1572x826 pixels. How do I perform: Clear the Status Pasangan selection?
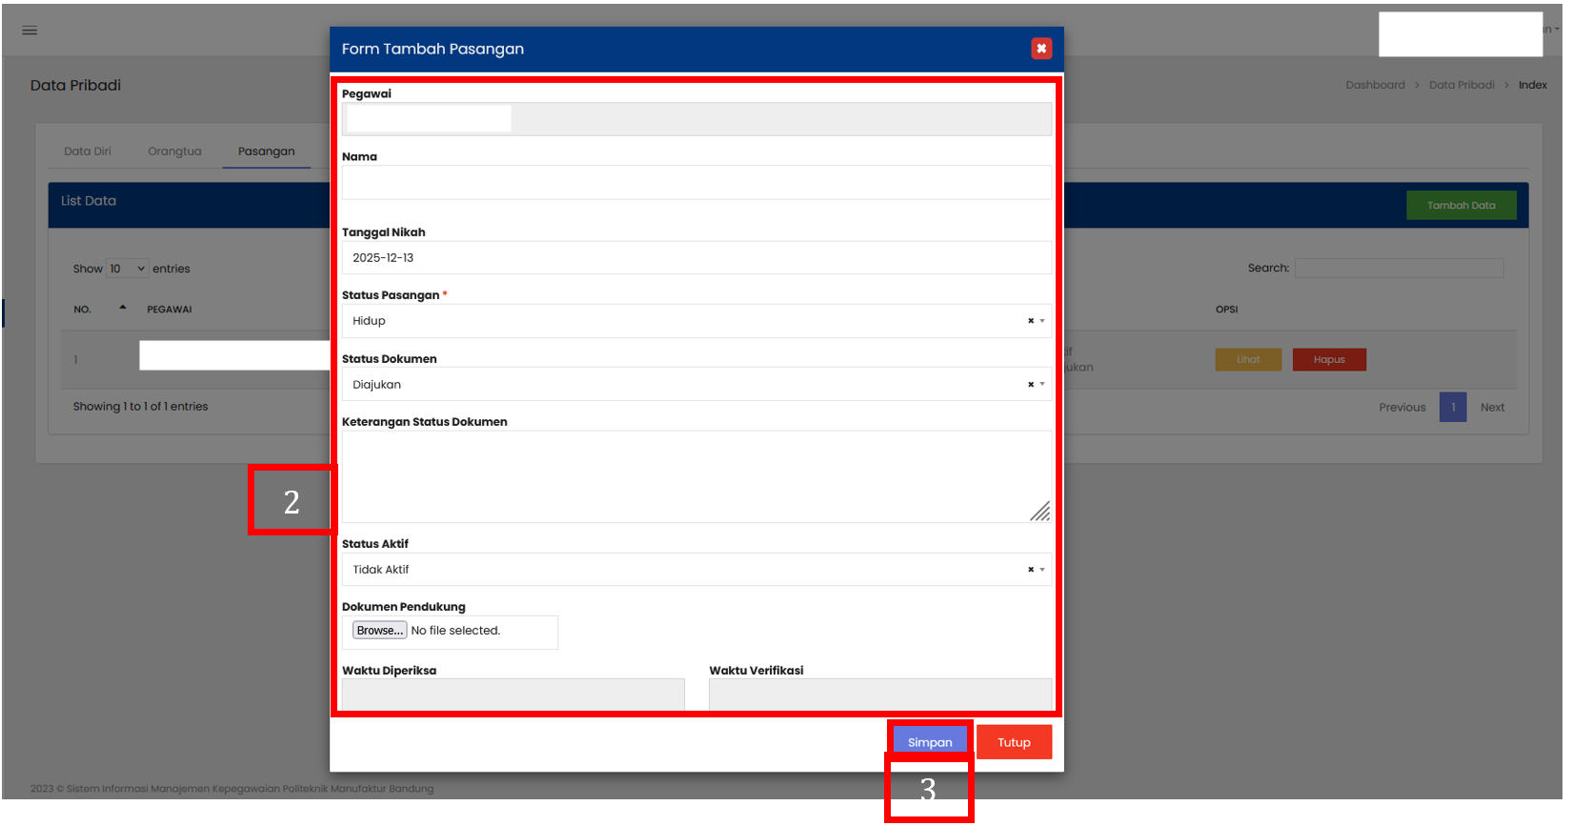pos(1030,321)
